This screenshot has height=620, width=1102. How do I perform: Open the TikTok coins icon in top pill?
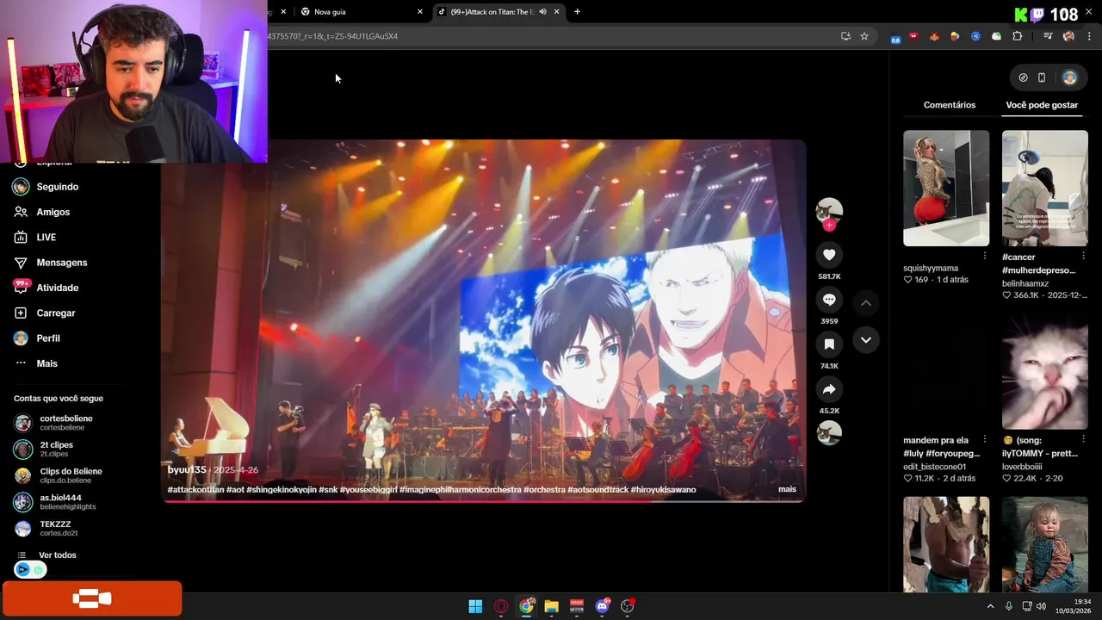coord(1023,77)
